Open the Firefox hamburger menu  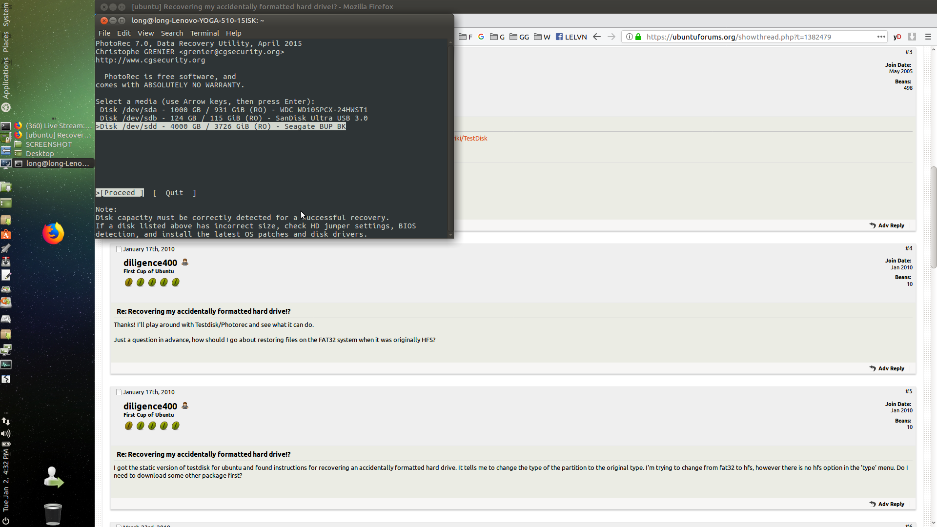coord(928,37)
